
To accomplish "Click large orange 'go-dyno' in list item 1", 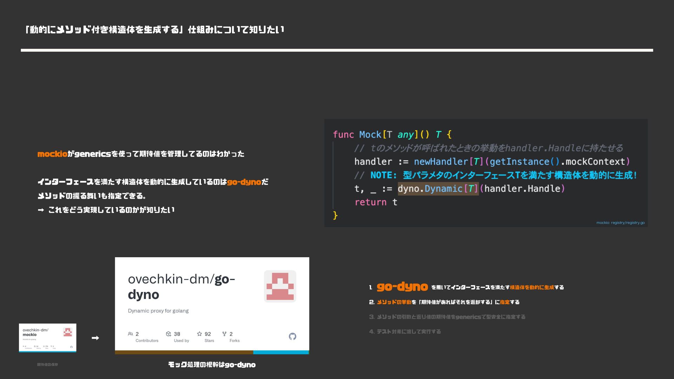I will [x=402, y=287].
